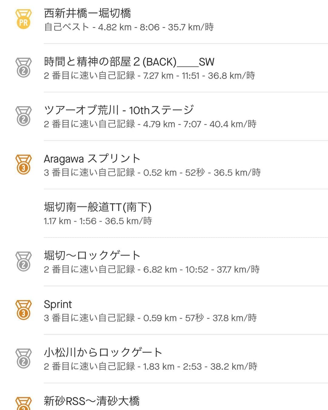Tap the silver medal beside 小松川からロックゲート
The height and width of the screenshot is (410, 328).
23,359
